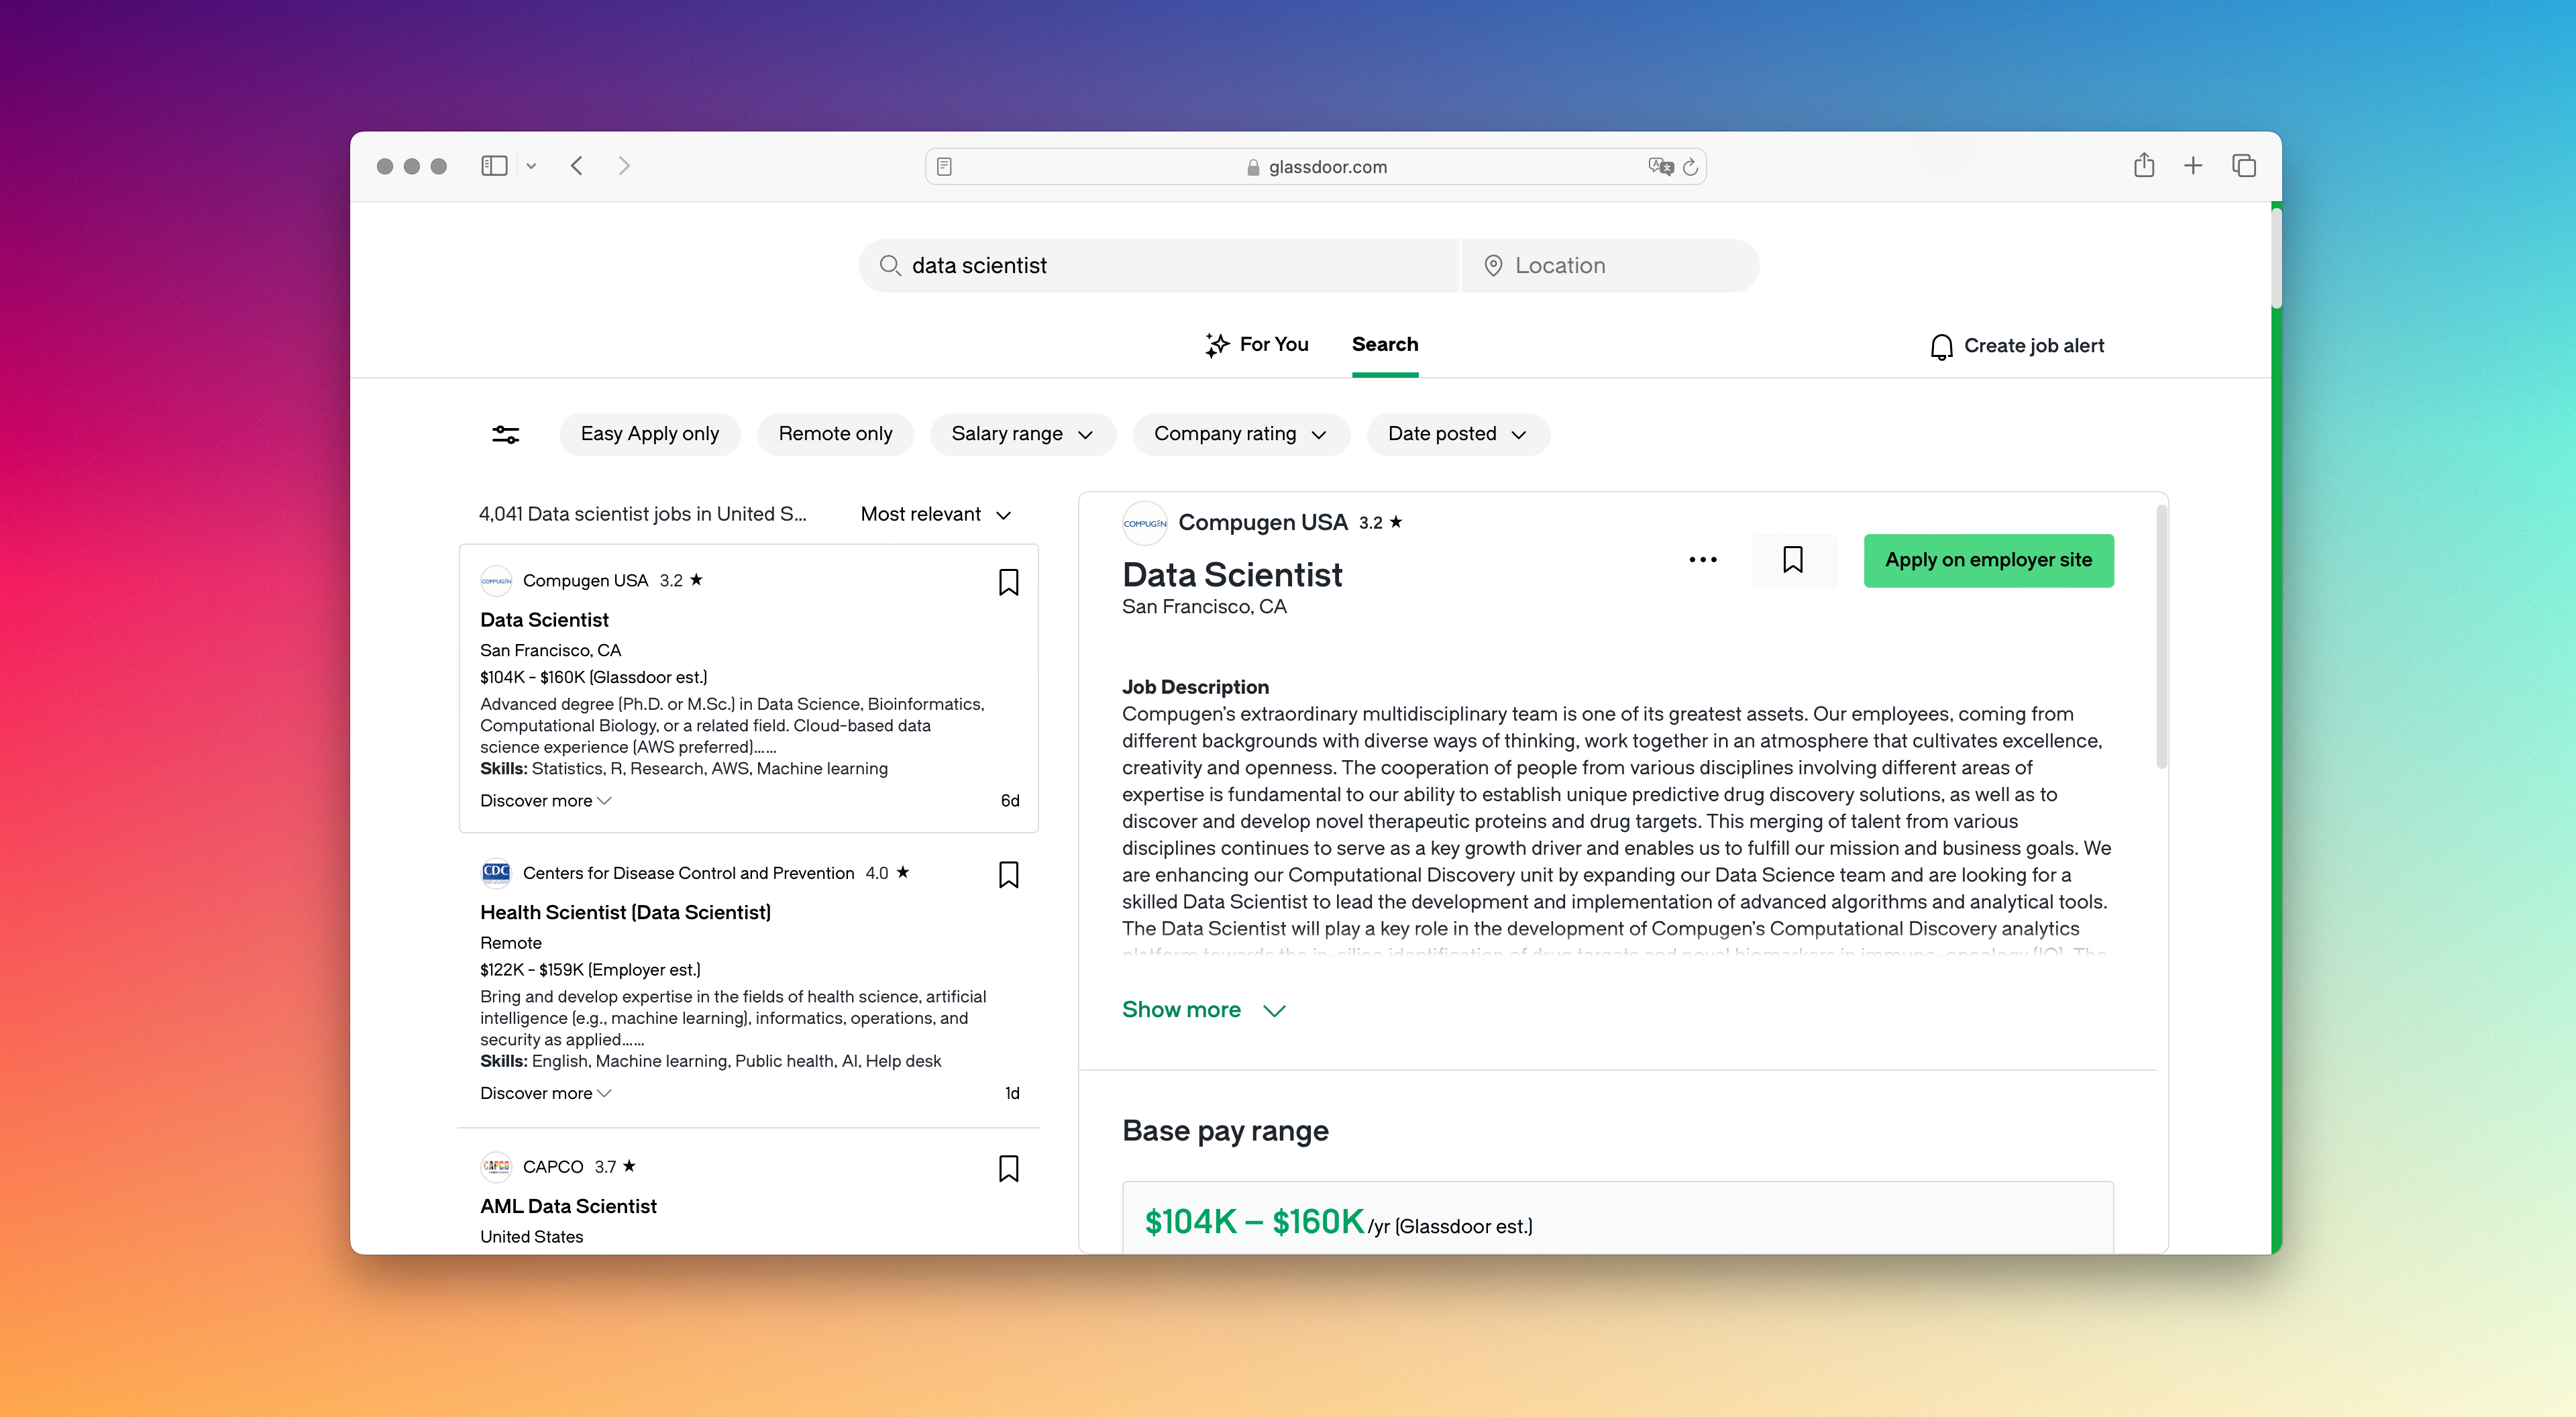Open the Most relevant sort dropdown
The image size is (2576, 1417).
tap(937, 514)
